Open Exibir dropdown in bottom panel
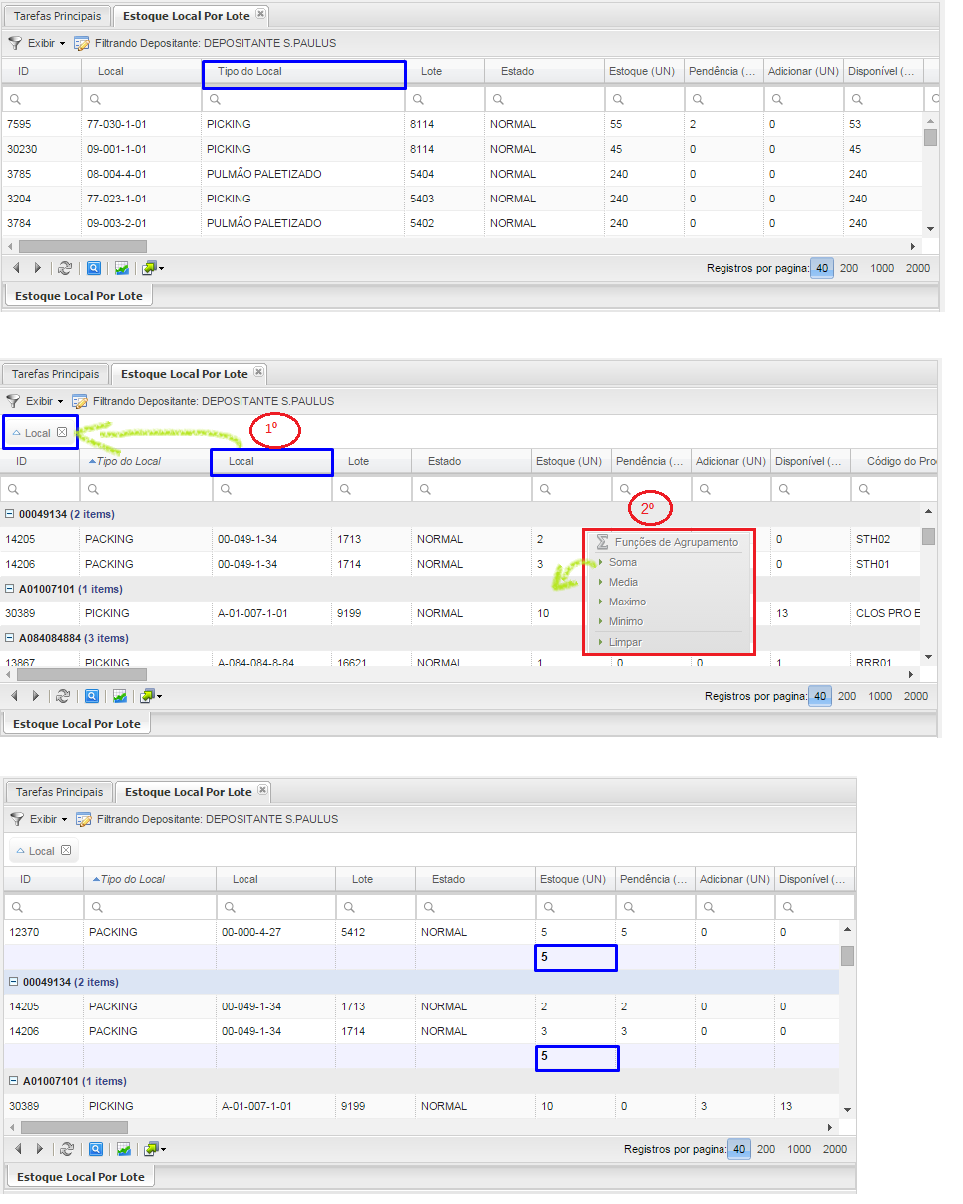This screenshot has width=963, height=1204. 49,819
